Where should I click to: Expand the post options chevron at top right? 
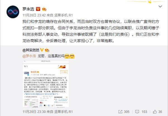(x=160, y=6)
